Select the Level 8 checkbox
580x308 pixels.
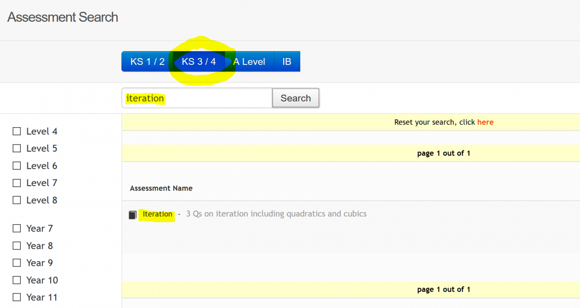point(17,200)
